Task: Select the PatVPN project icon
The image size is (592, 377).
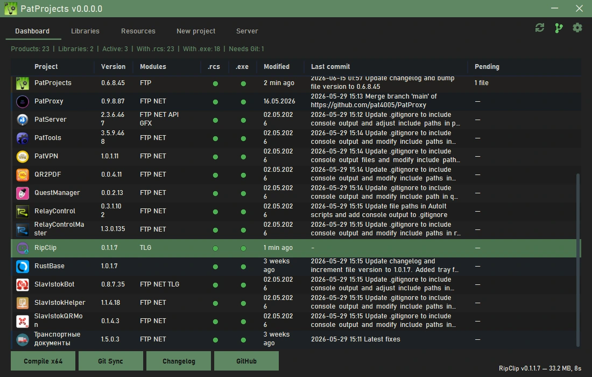Action: 22,156
